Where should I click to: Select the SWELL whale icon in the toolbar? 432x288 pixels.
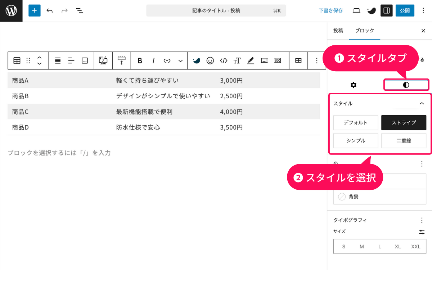coord(197,60)
